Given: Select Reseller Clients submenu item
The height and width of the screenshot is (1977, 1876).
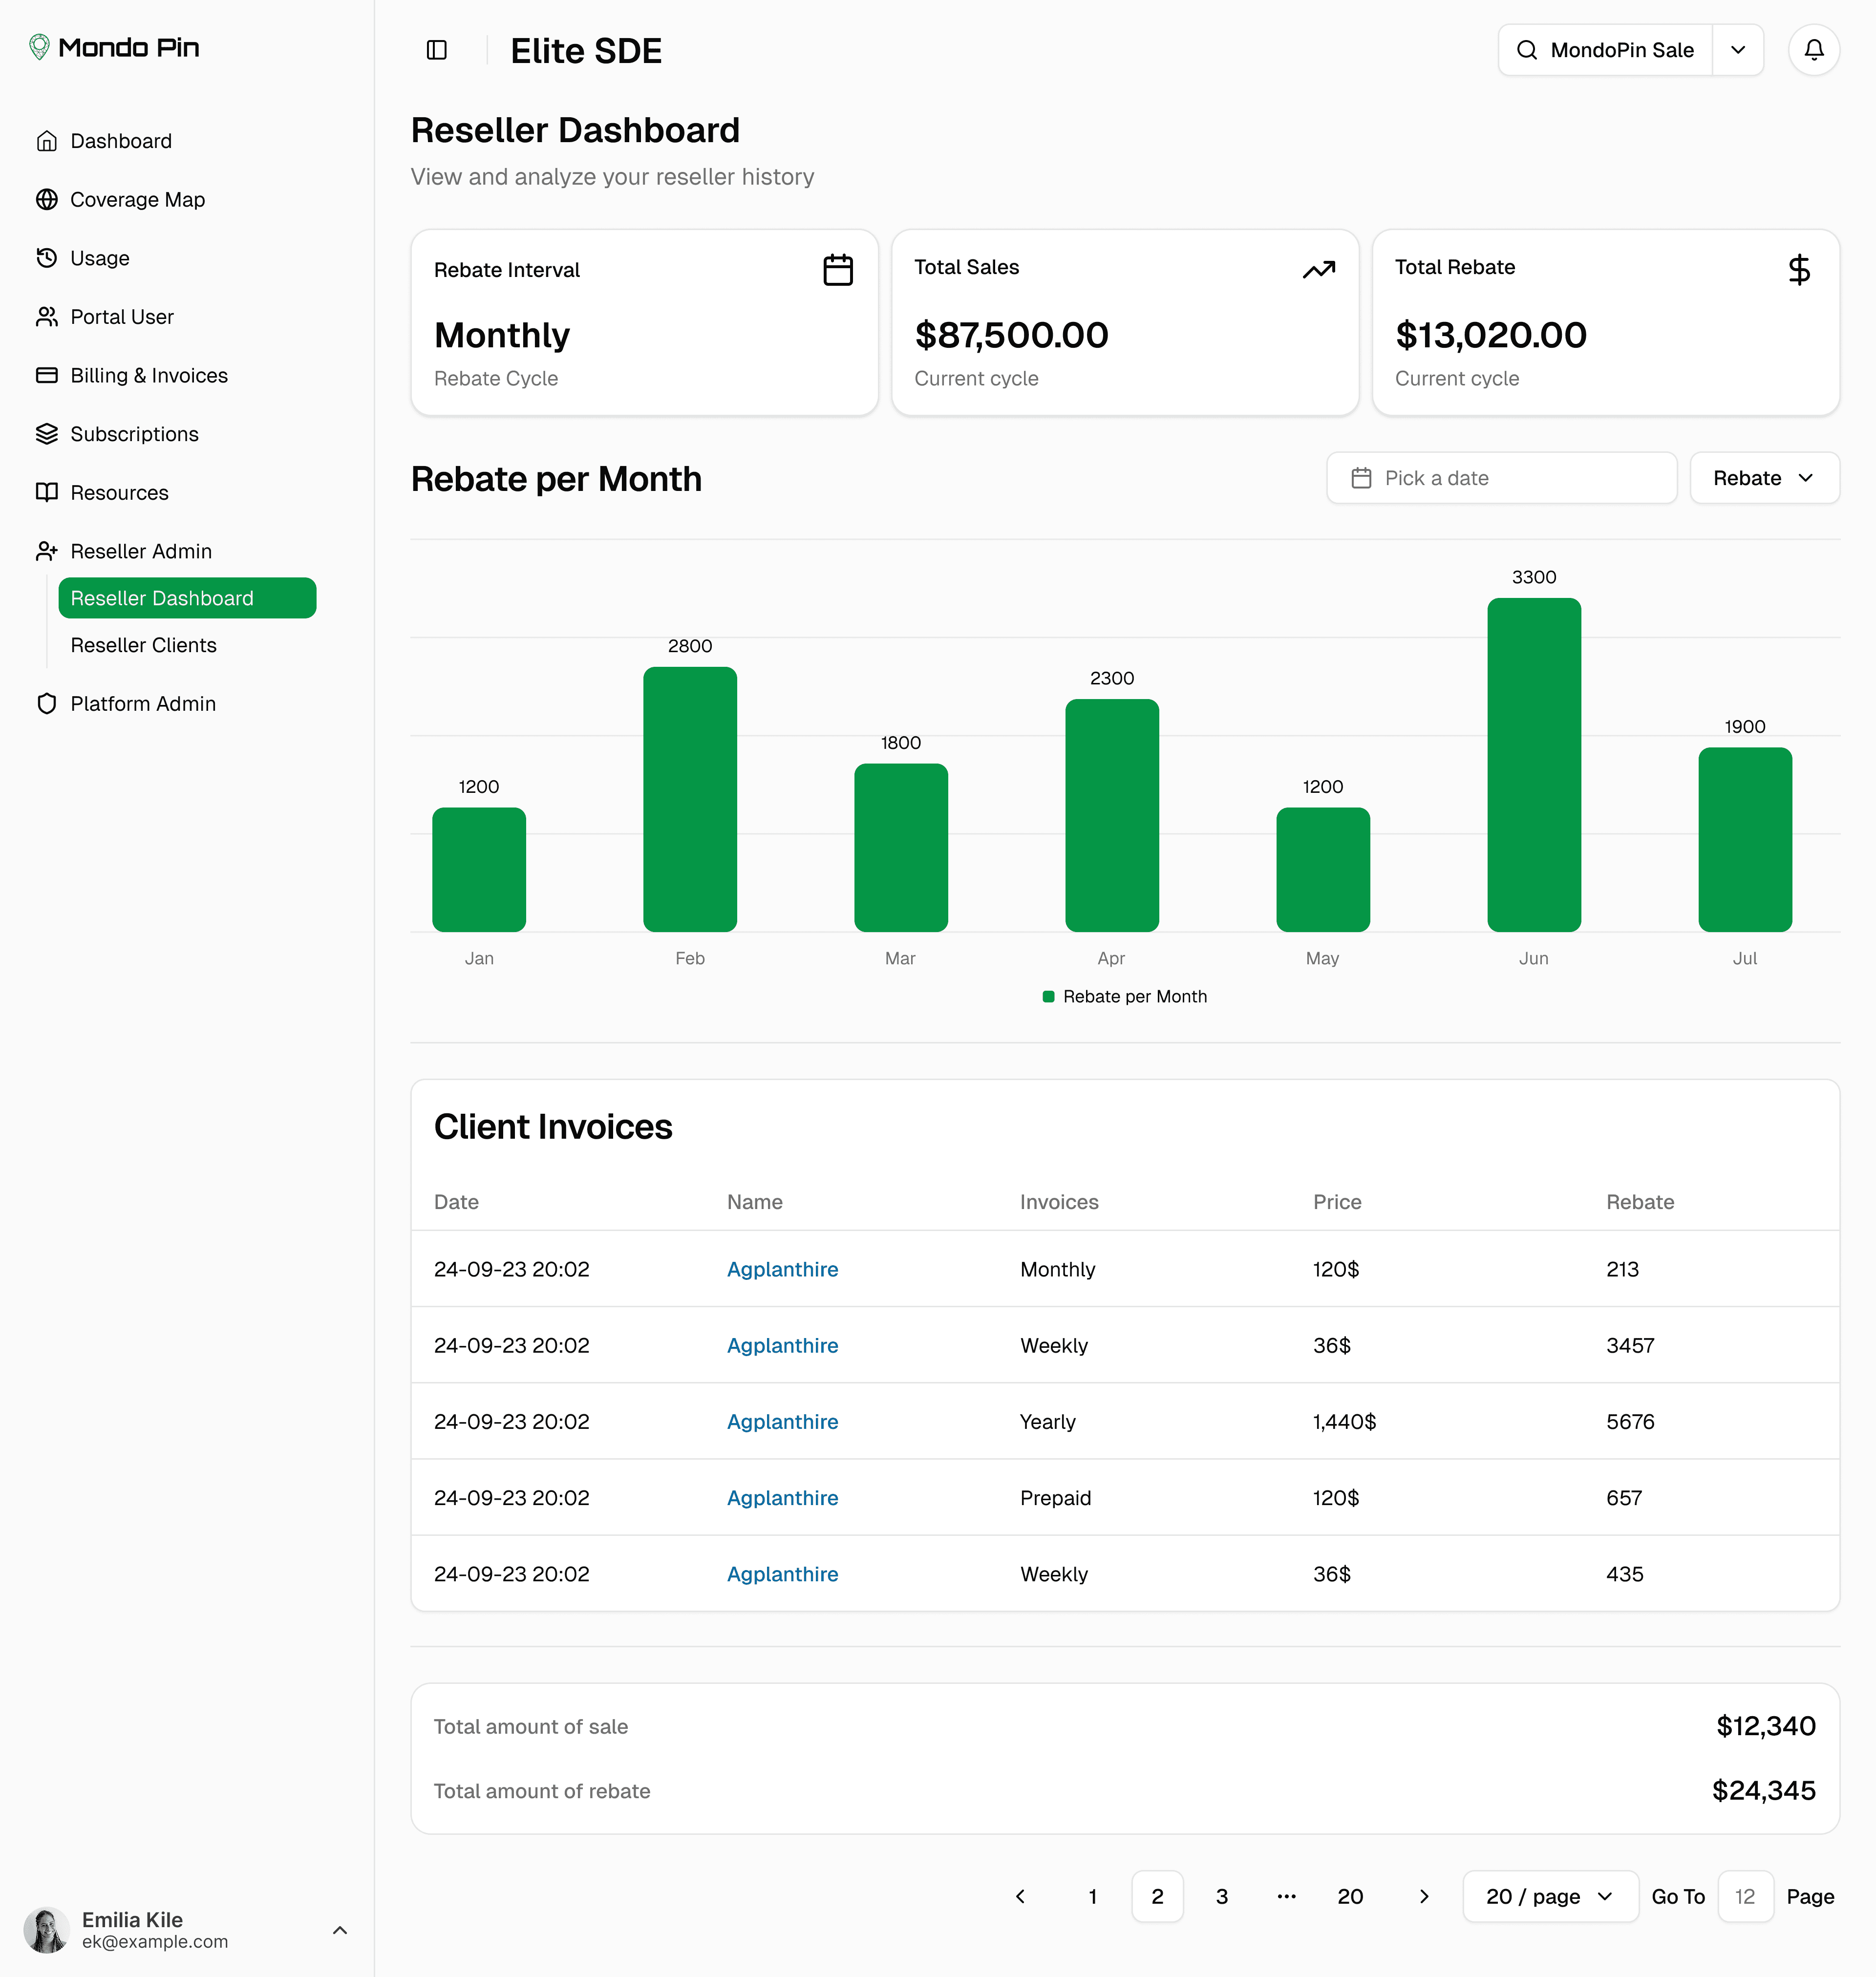Looking at the screenshot, I should [143, 645].
